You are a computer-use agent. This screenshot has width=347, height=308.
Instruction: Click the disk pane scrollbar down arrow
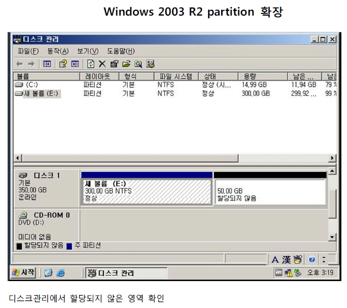[332, 237]
